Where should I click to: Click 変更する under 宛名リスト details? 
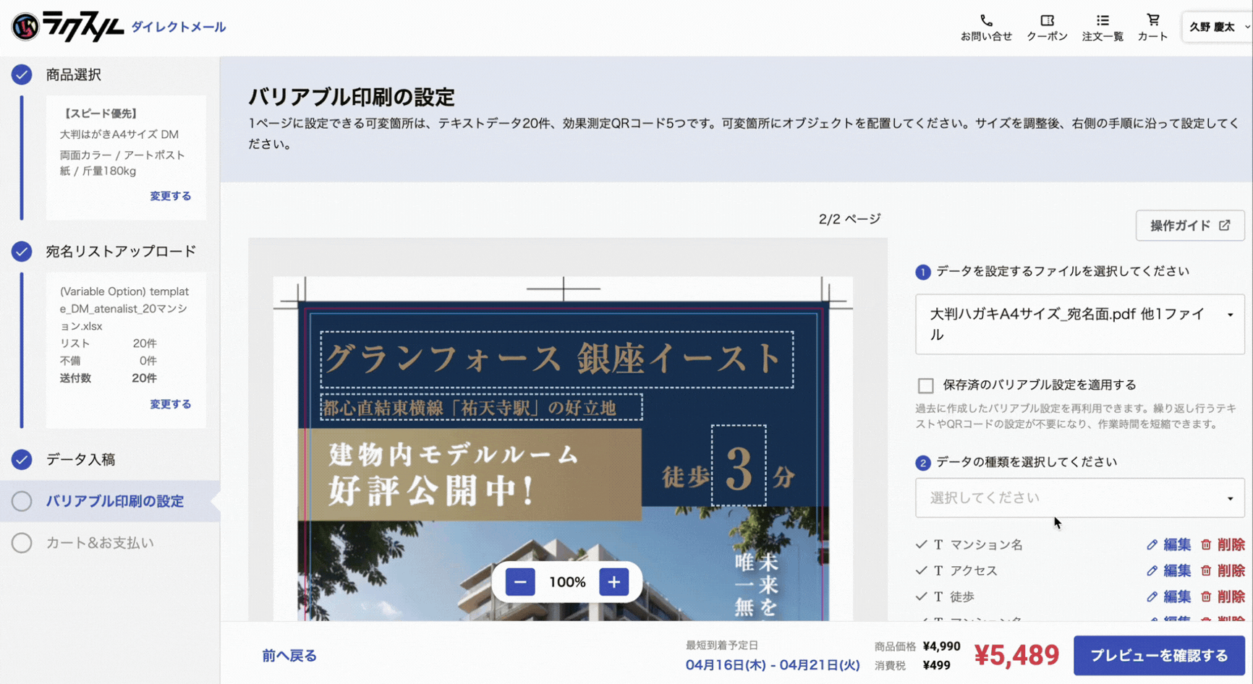tap(170, 404)
